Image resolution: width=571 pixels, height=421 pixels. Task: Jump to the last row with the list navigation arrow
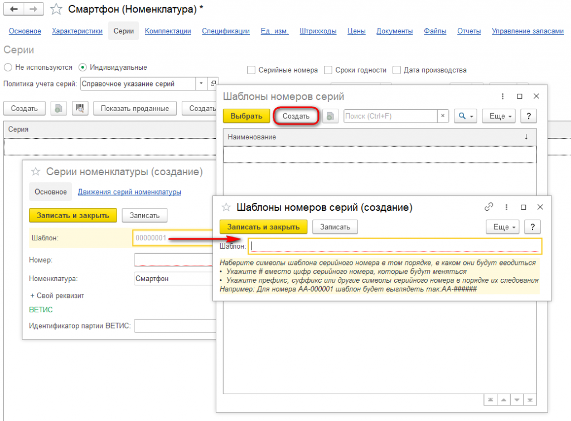tap(530, 400)
